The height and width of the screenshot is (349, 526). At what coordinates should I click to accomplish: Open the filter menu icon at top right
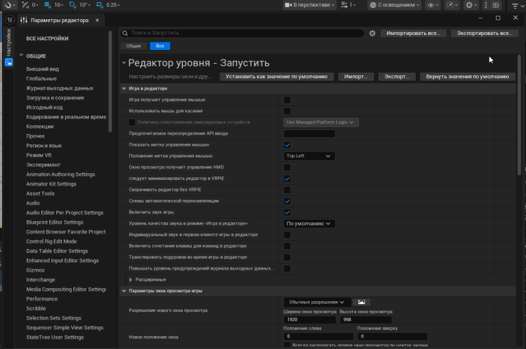tap(516, 5)
